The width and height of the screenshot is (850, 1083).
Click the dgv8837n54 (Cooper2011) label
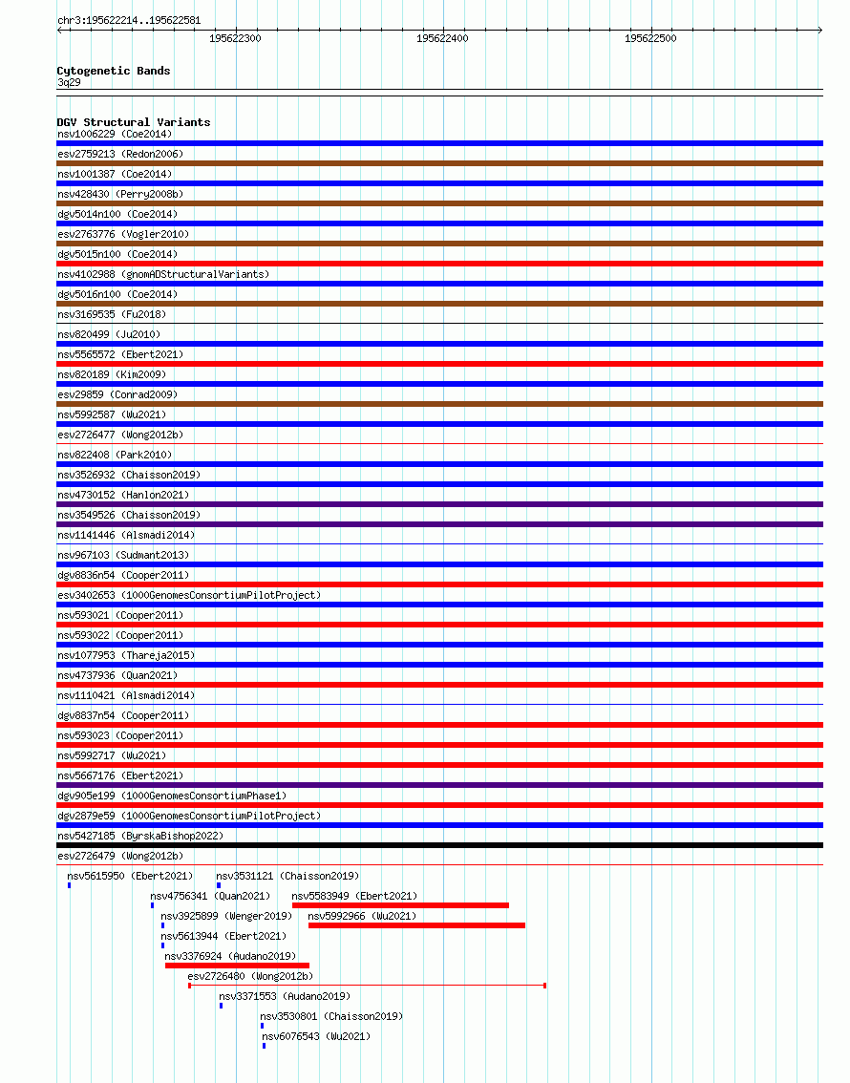click(x=123, y=715)
